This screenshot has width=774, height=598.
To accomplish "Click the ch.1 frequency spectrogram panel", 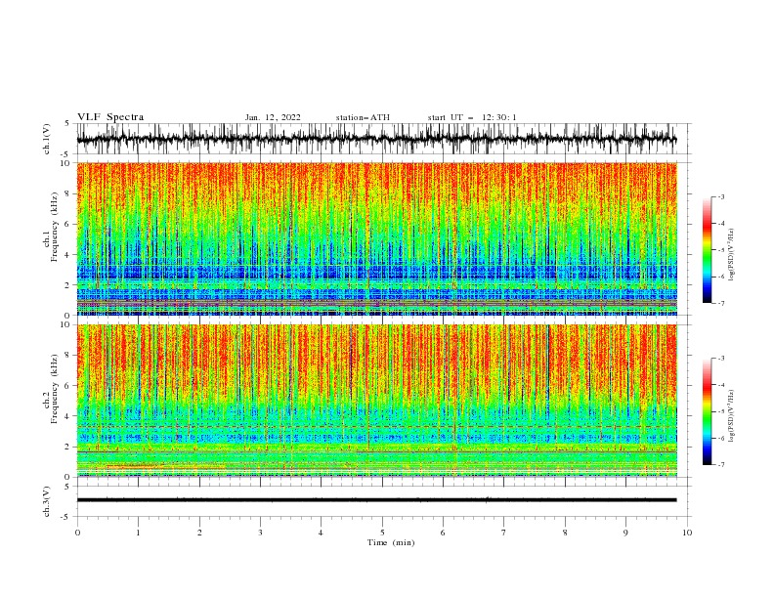I will click(x=376, y=238).
